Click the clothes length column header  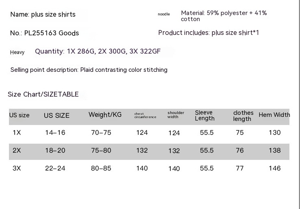pyautogui.click(x=243, y=116)
